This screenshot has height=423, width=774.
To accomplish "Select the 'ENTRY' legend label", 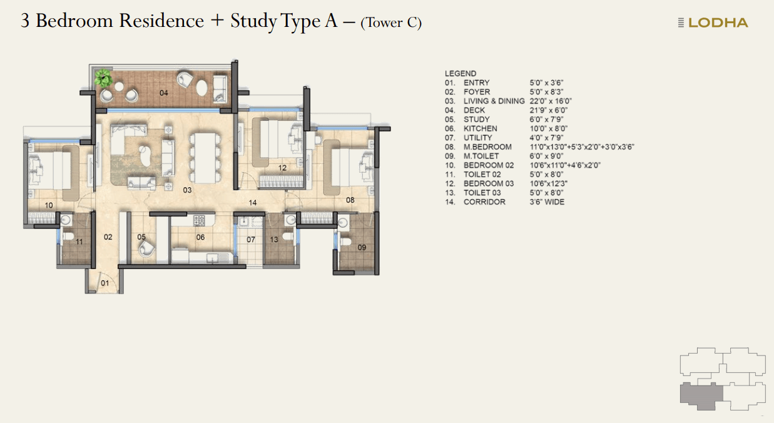I will (x=477, y=83).
